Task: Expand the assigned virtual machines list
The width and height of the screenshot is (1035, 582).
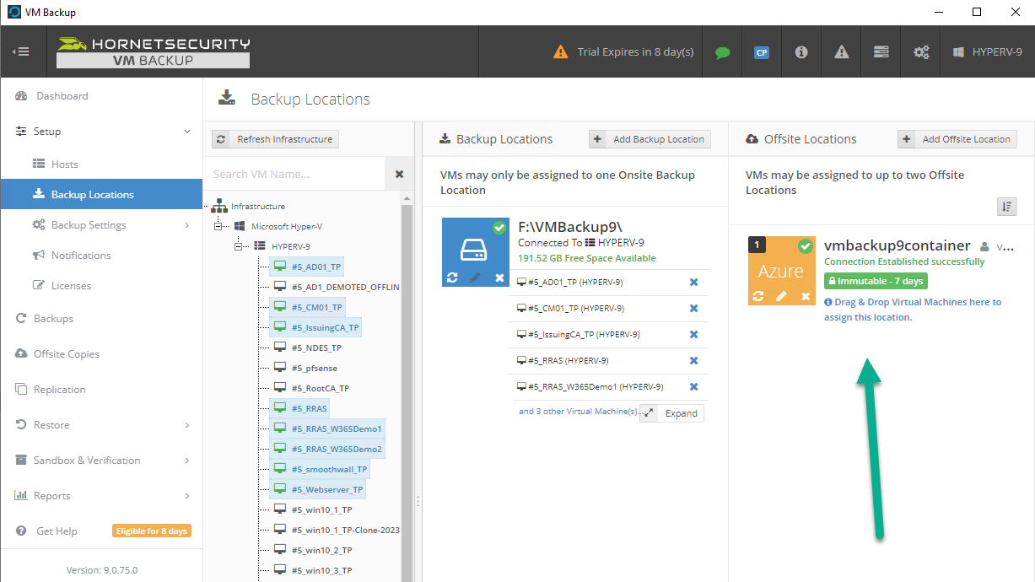Action: click(671, 413)
